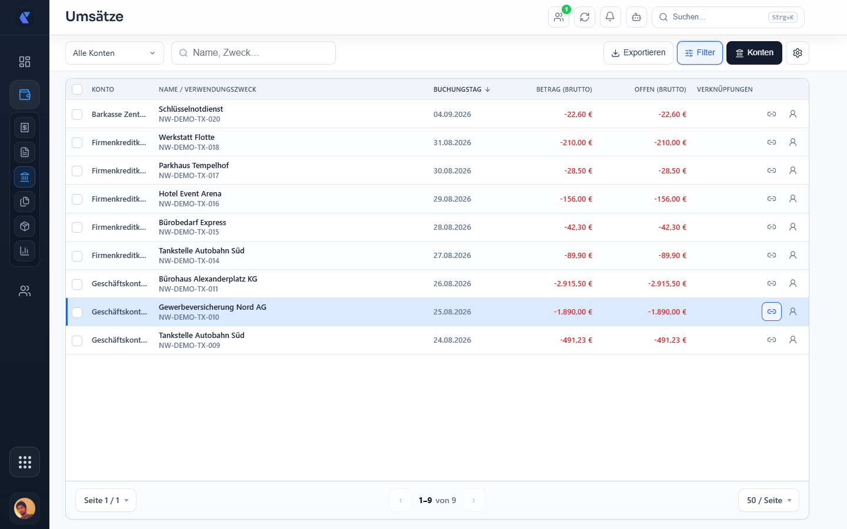Open the Seite 1 / 1 page dropdown

click(106, 500)
